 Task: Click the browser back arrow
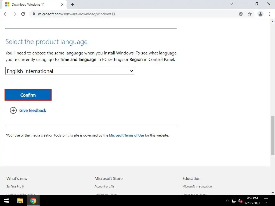pos(6,14)
